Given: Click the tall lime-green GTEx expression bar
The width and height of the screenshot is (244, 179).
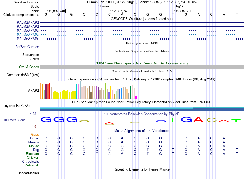Looking at the screenshot, I should pos(106,91).
